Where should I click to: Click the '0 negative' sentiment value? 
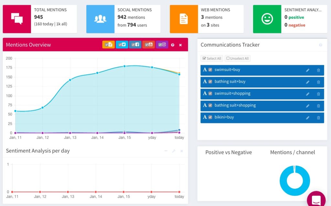tap(295, 25)
